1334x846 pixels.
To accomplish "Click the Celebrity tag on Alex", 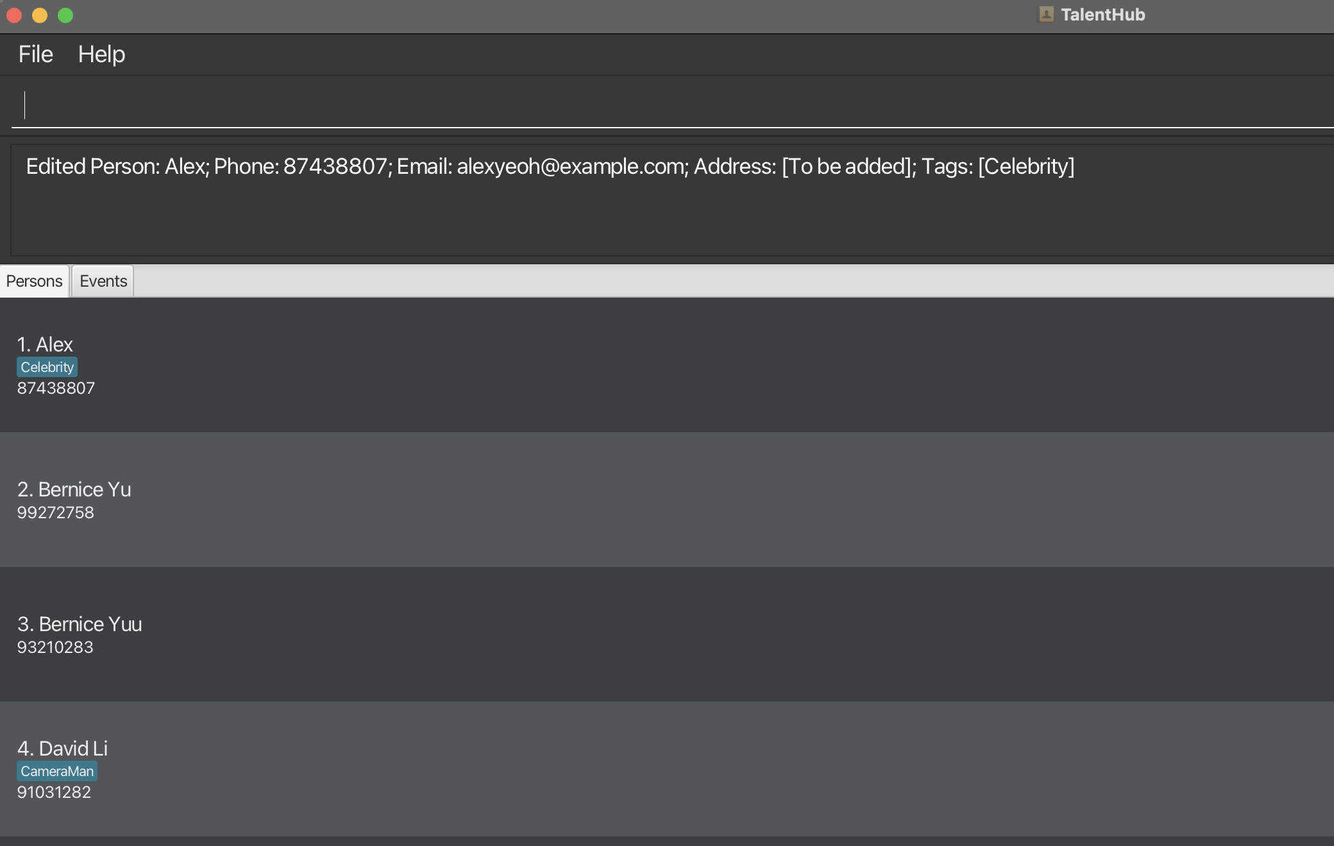I will (47, 368).
